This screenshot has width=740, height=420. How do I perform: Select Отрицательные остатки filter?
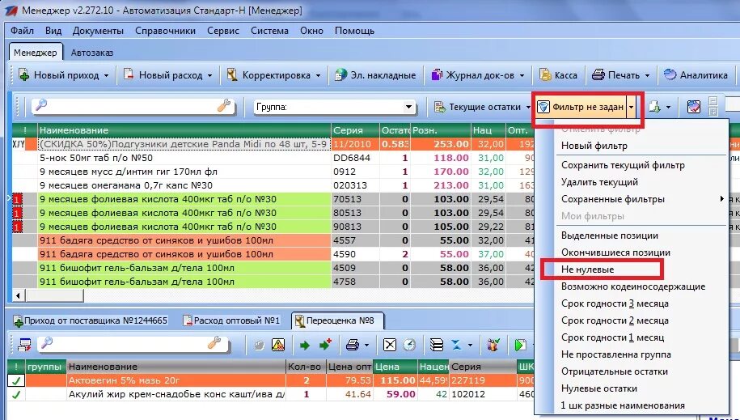tap(615, 371)
